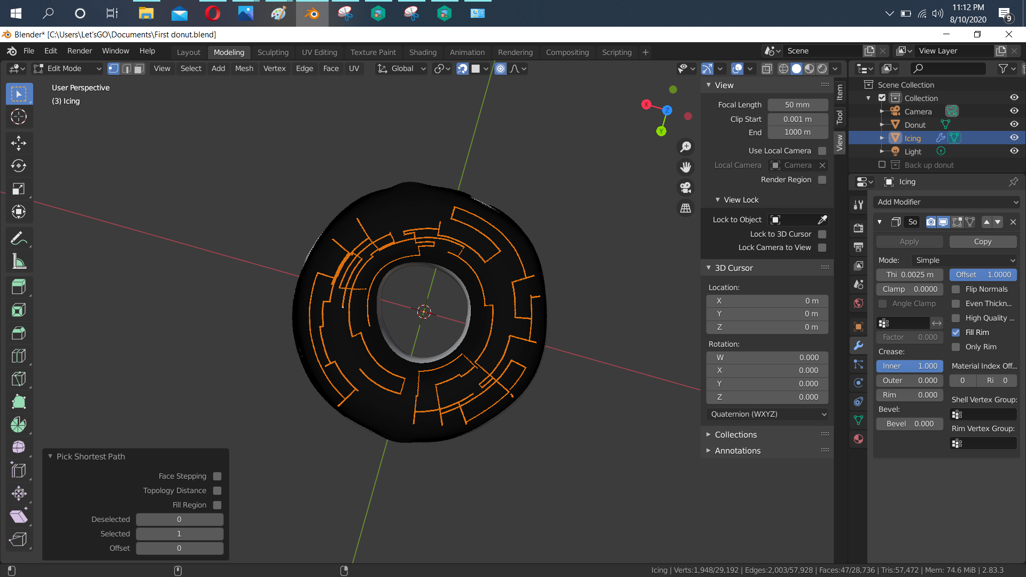Activate the Spin tool
This screenshot has width=1026, height=577.
(x=19, y=425)
